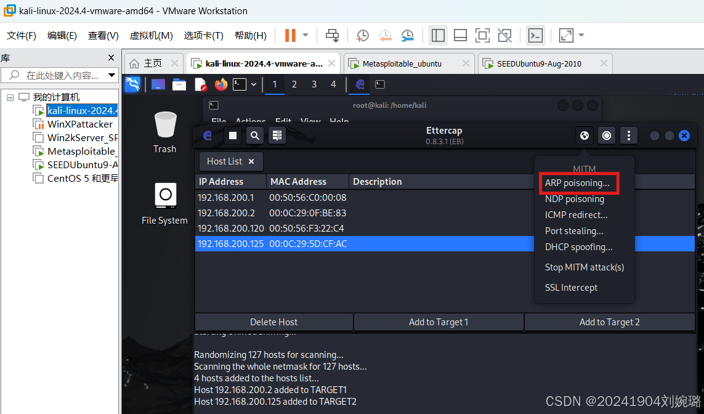Select kali-linux-2024.4 in the library tree
704x414 pixels.
coord(82,110)
